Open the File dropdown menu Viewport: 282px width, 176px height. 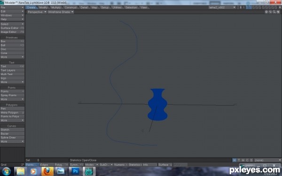[x=12, y=8]
